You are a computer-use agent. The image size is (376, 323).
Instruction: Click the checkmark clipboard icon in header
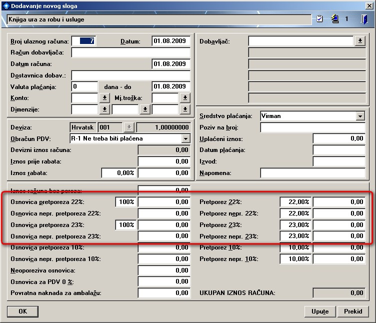(x=319, y=18)
